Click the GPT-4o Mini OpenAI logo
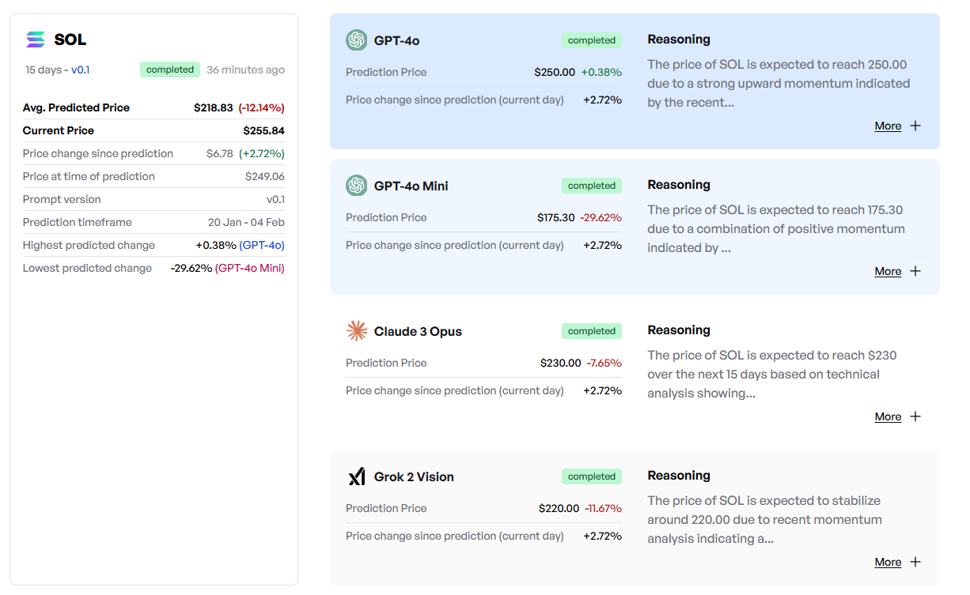 (356, 186)
